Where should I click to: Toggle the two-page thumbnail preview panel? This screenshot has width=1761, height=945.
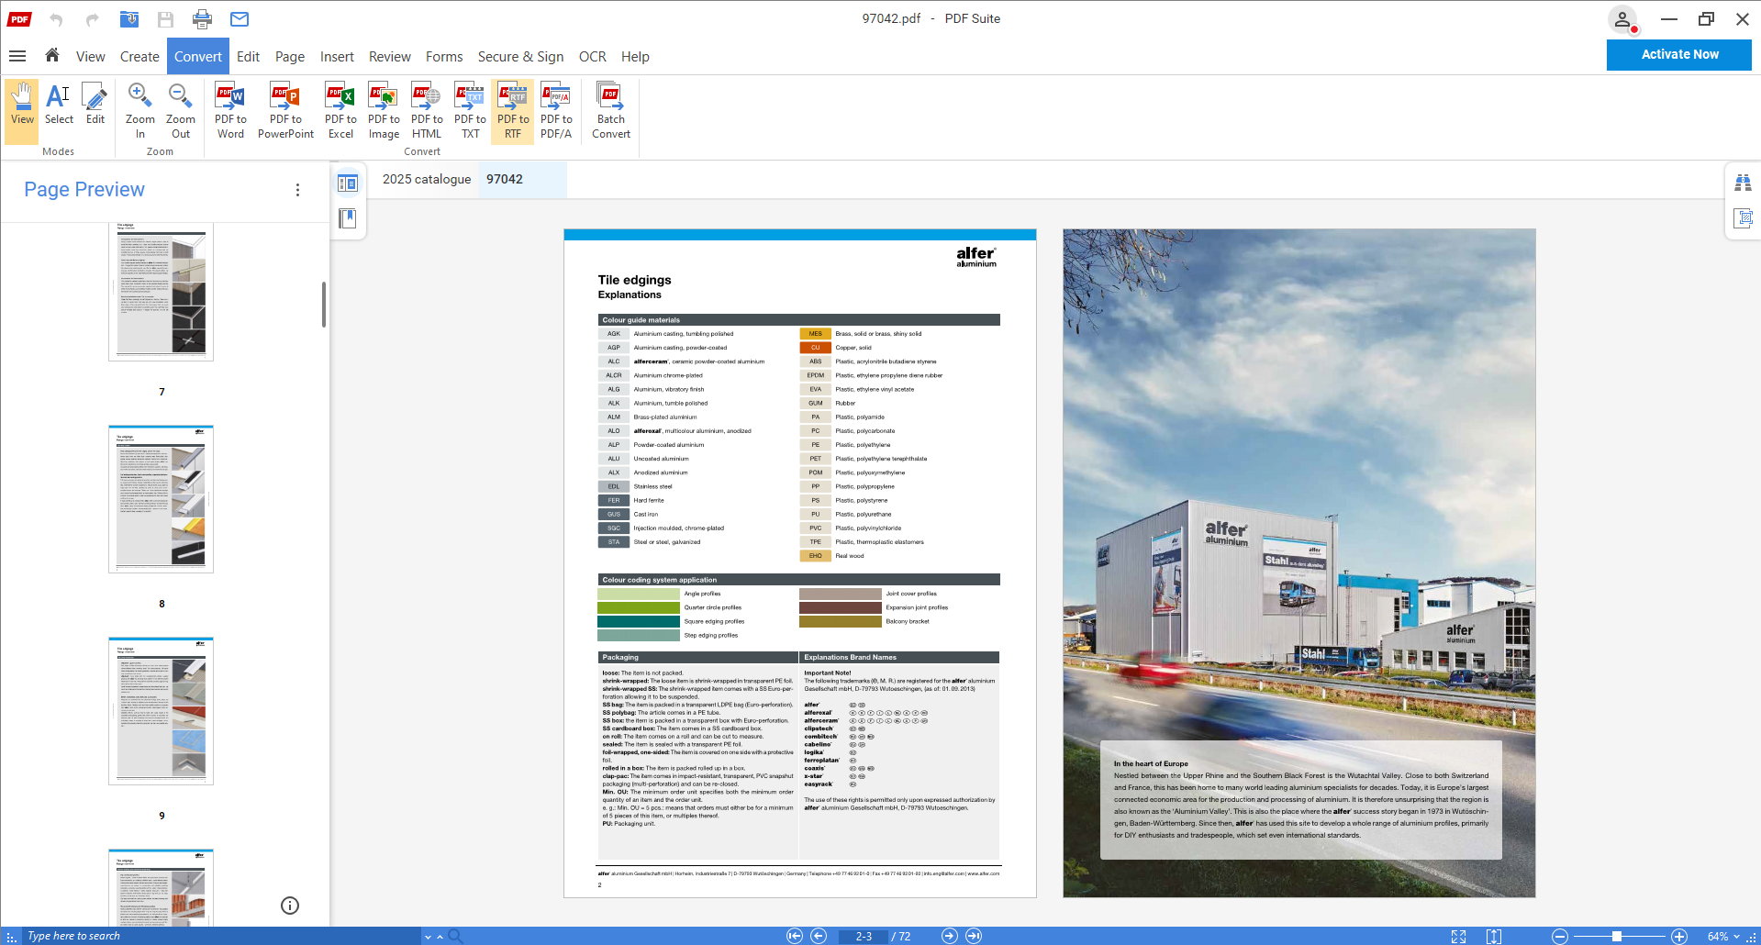(x=348, y=183)
